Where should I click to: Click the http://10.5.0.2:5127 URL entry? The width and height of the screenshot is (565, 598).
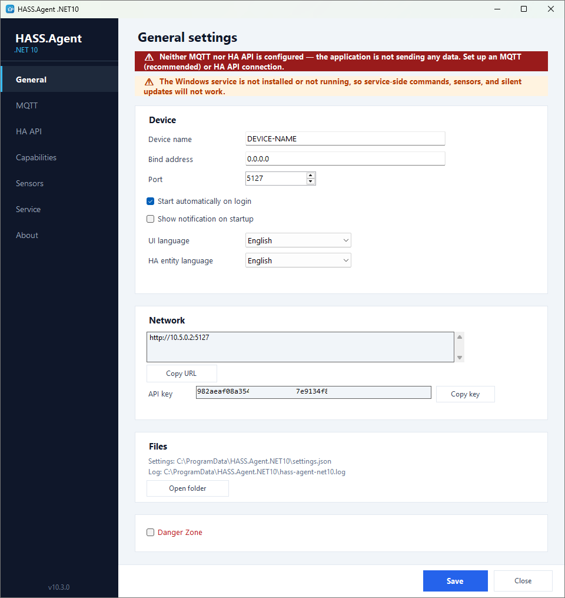179,338
